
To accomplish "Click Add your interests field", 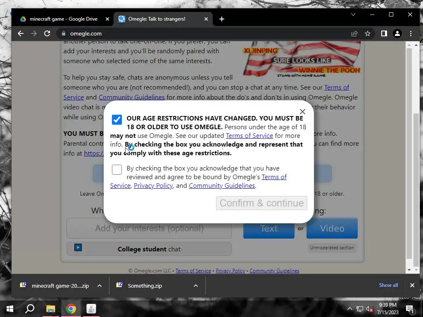I will point(149,228).
